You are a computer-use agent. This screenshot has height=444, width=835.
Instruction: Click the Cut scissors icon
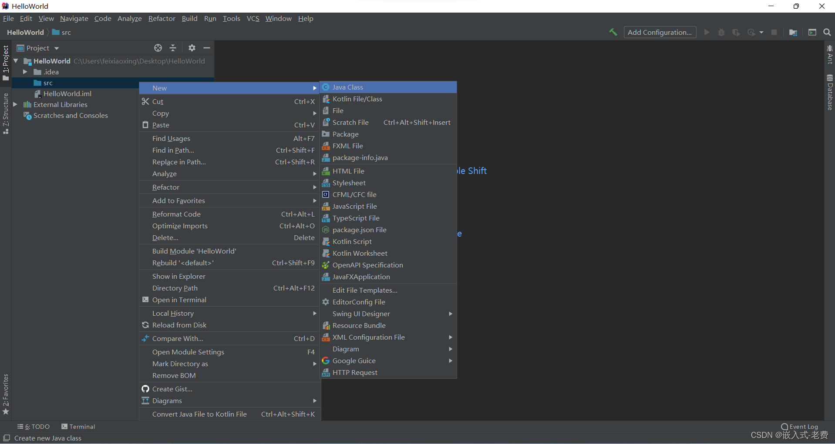(145, 101)
